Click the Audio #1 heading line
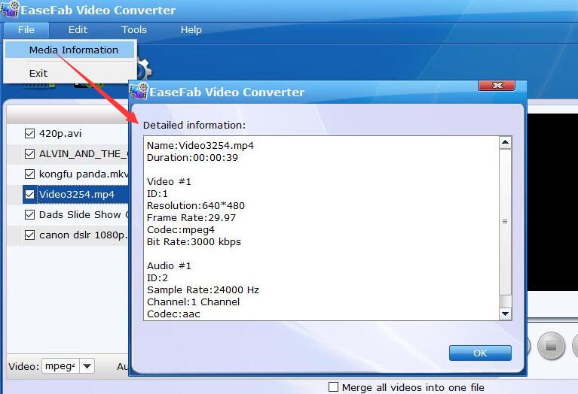 tap(169, 266)
